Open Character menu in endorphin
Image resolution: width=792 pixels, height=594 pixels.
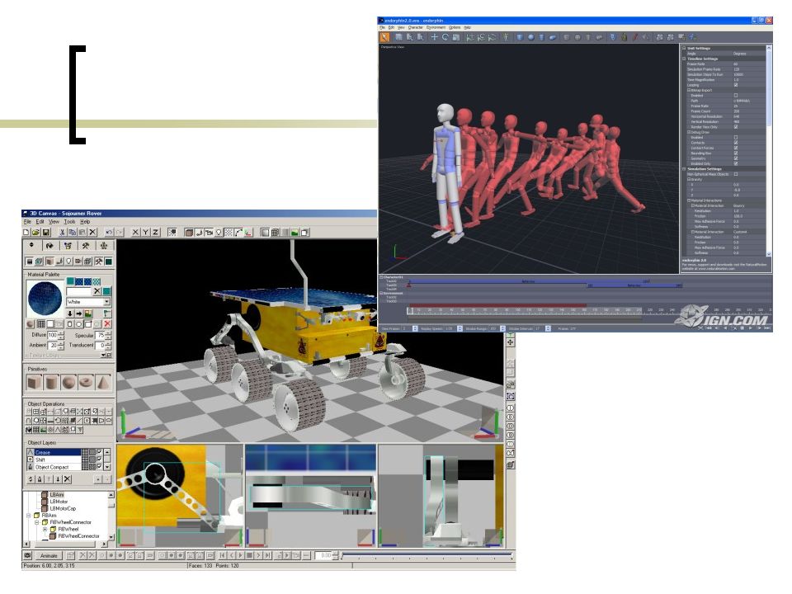coord(415,27)
